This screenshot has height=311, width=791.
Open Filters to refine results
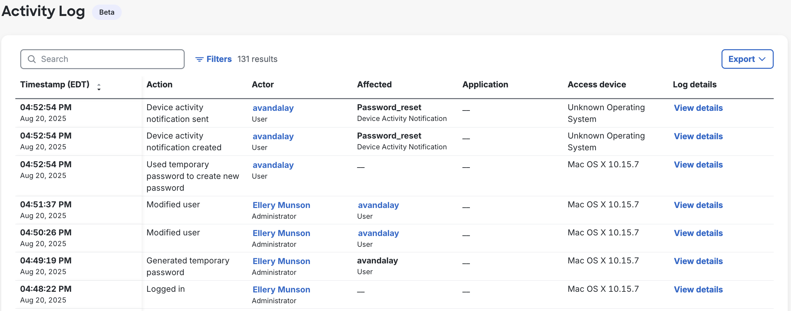tap(219, 59)
